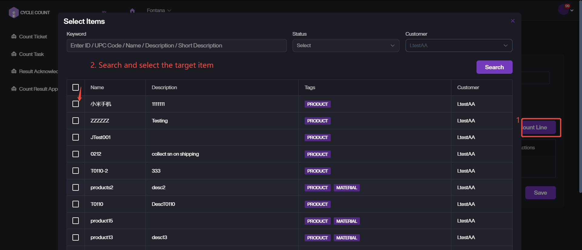The image size is (582, 250).
Task: Click the Result Acknowledge sidebar icon
Action: point(14,71)
